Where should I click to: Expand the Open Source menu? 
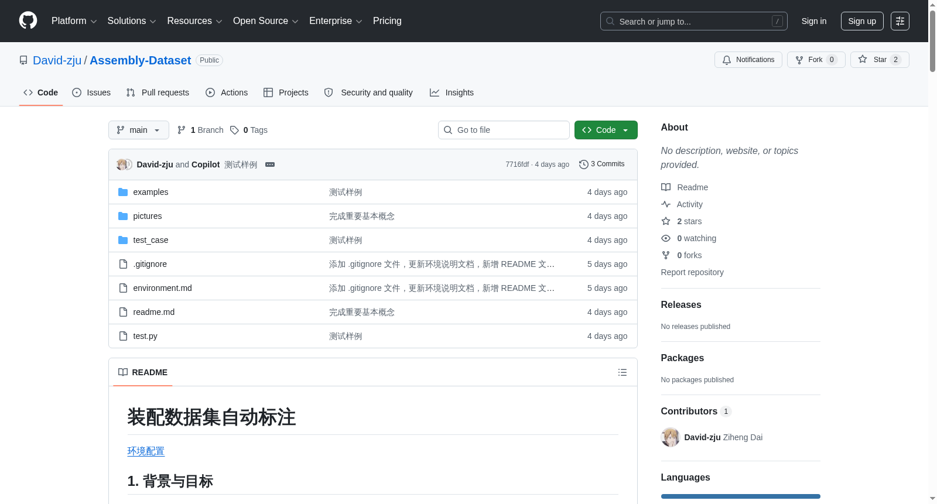tap(265, 21)
